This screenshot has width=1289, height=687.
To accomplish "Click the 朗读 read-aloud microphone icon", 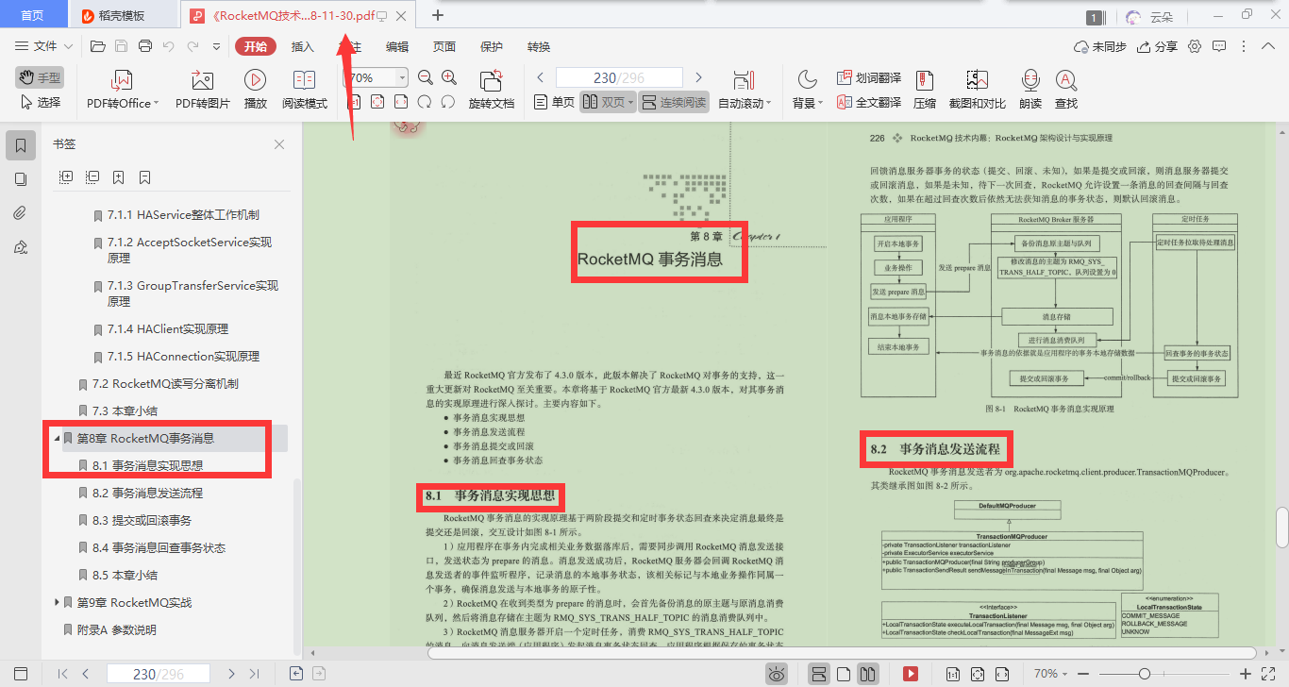I will [1030, 80].
